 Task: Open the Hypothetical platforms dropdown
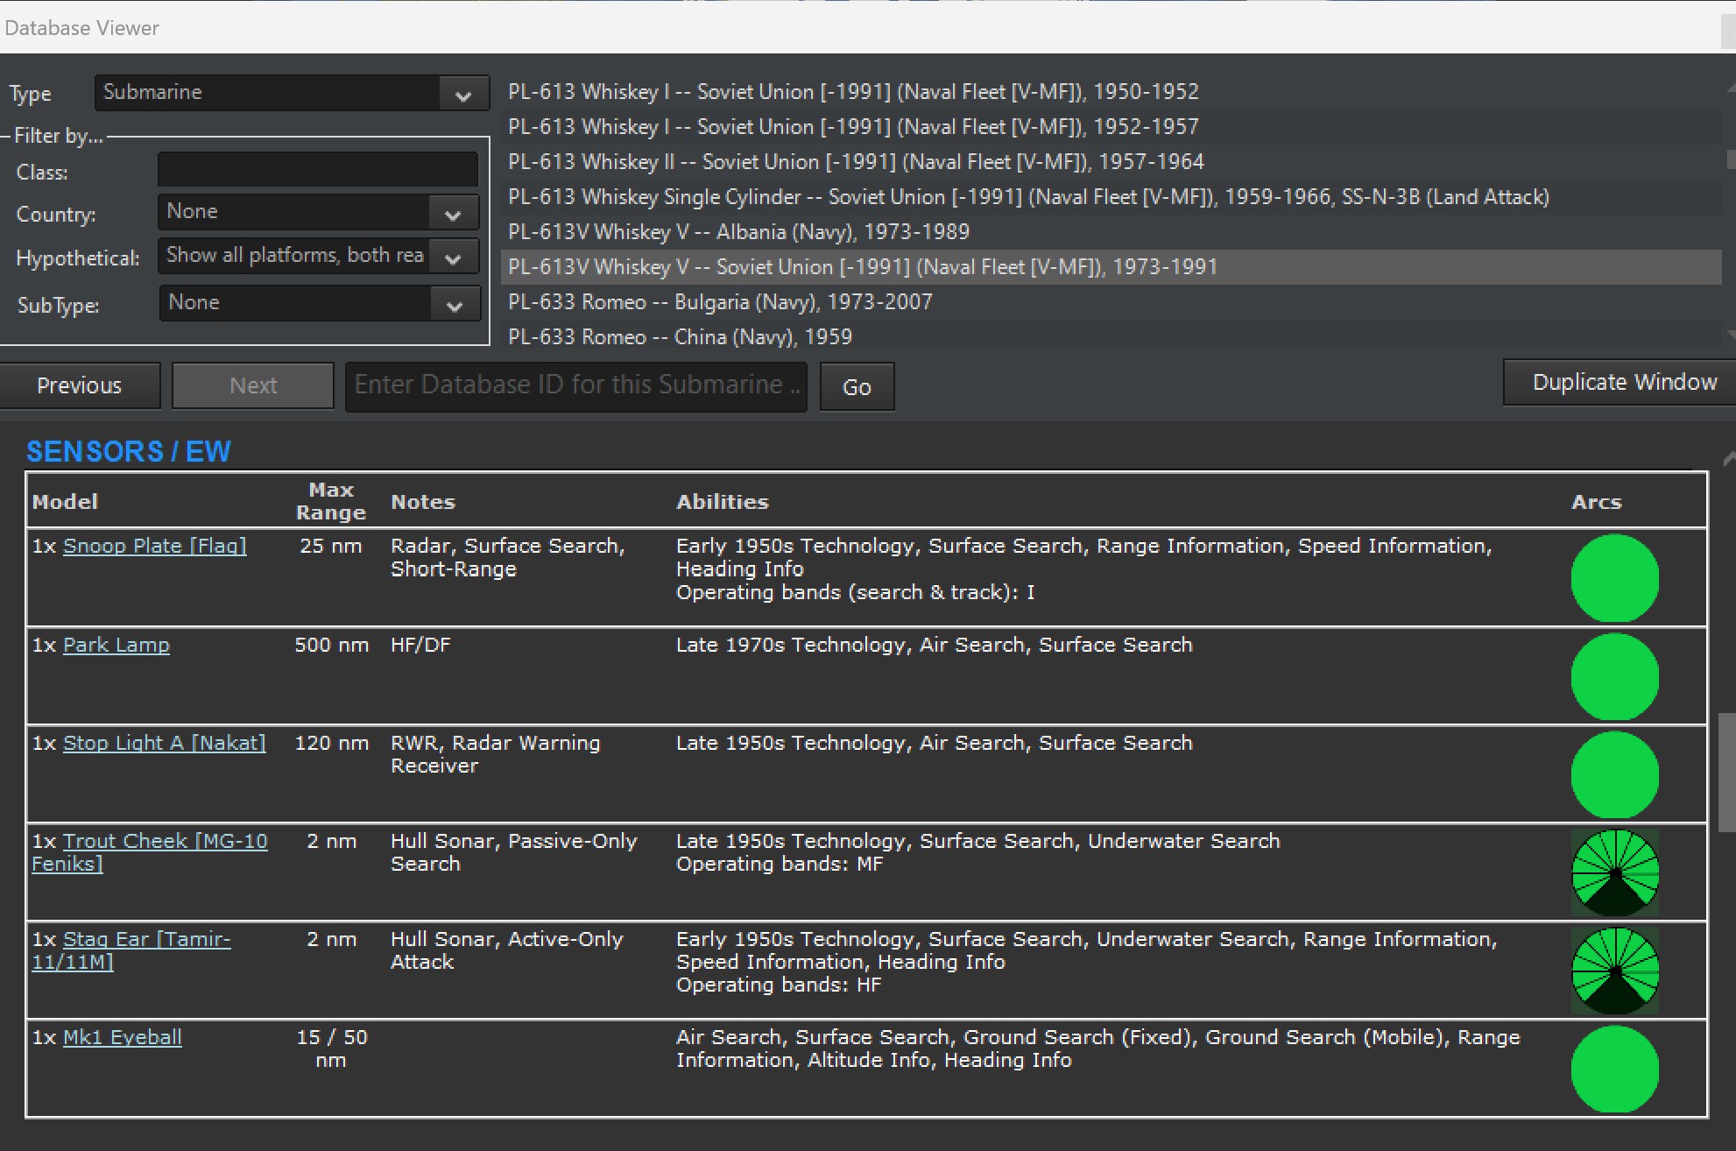click(x=318, y=256)
